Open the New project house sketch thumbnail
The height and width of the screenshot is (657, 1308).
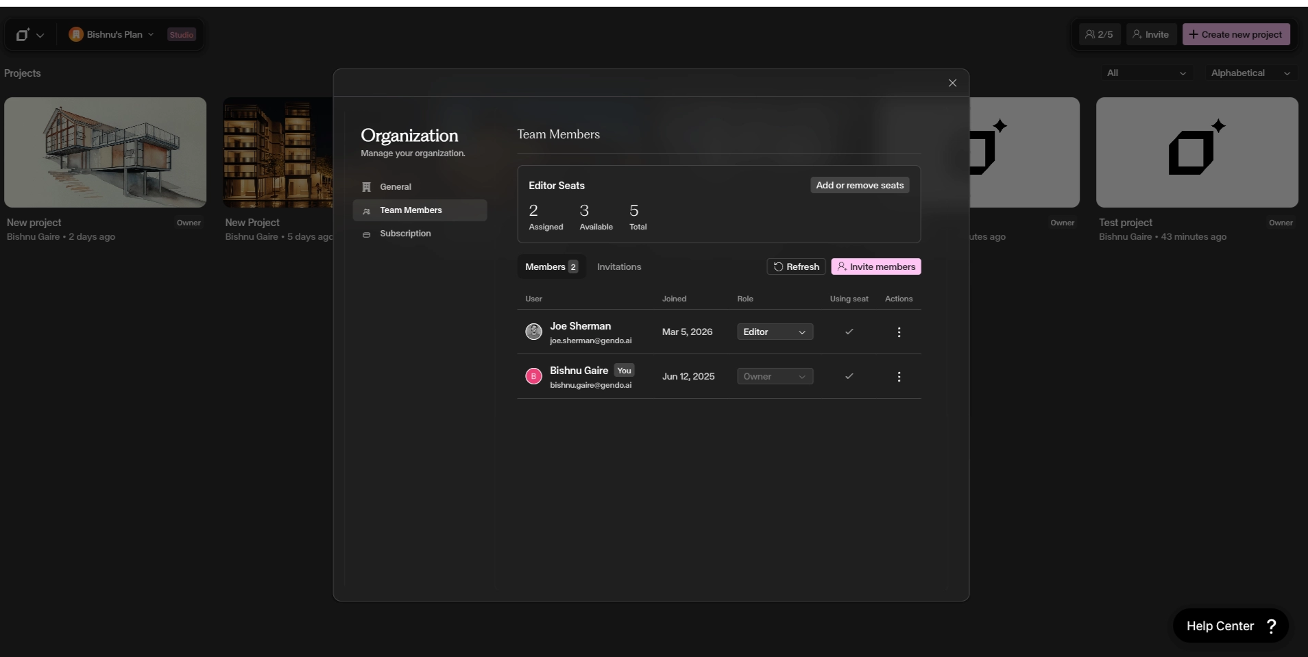106,152
